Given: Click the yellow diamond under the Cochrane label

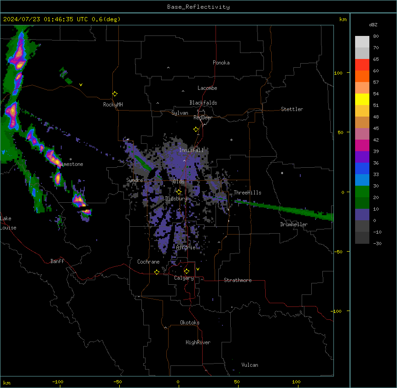Looking at the screenshot, I should [x=157, y=272].
